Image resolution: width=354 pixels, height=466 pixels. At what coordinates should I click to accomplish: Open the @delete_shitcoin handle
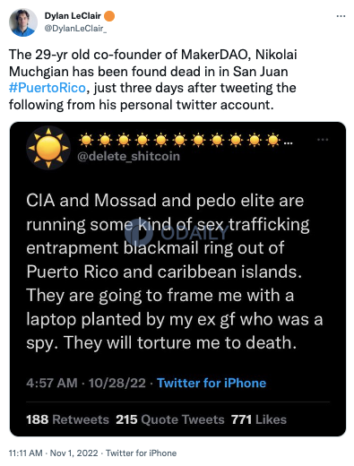[x=129, y=156]
